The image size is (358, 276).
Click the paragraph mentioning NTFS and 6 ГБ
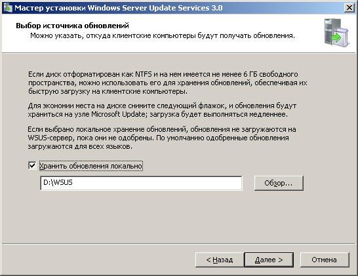pos(168,83)
